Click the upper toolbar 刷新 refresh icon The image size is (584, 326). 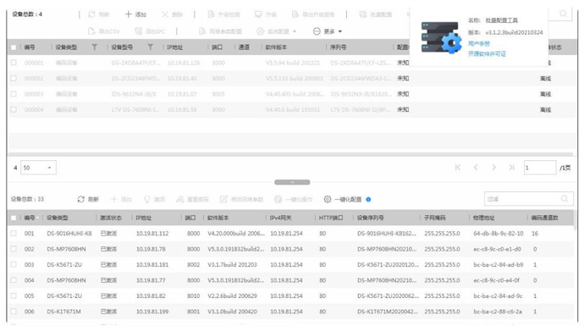91,14
